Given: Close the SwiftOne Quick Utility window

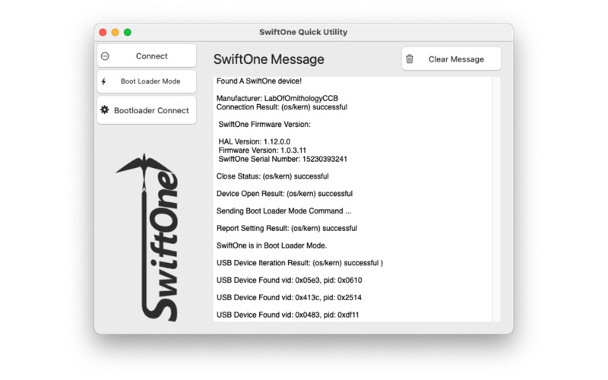Looking at the screenshot, I should click(103, 32).
